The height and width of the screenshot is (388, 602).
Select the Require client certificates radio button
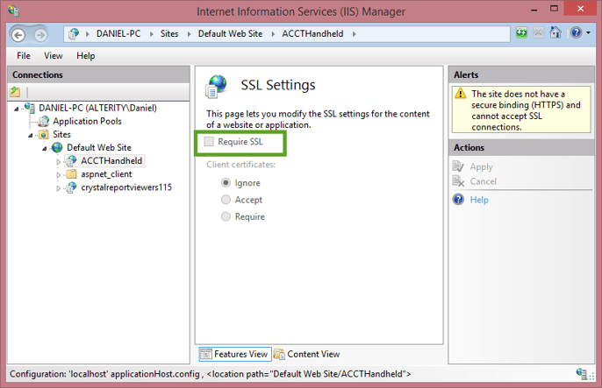coord(226,216)
